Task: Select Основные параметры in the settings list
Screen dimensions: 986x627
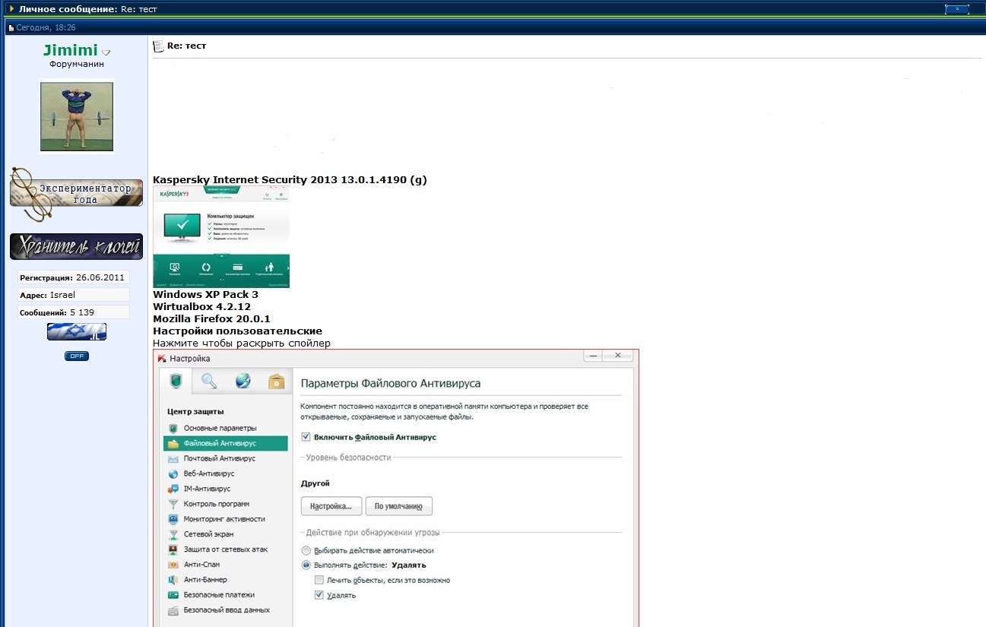Action: [x=220, y=429]
